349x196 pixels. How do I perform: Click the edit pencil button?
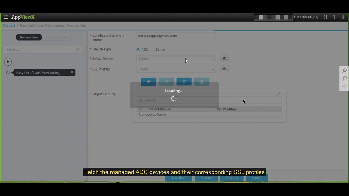[166, 82]
